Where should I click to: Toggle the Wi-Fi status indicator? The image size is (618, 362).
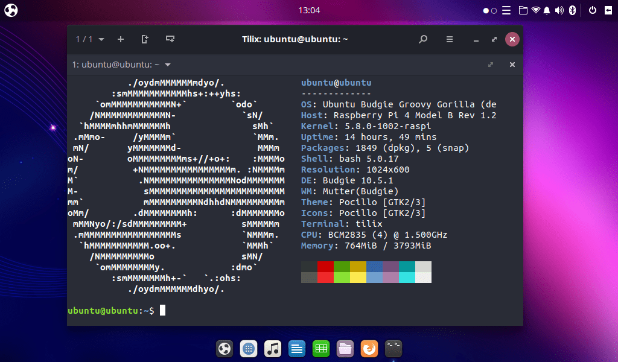(536, 10)
